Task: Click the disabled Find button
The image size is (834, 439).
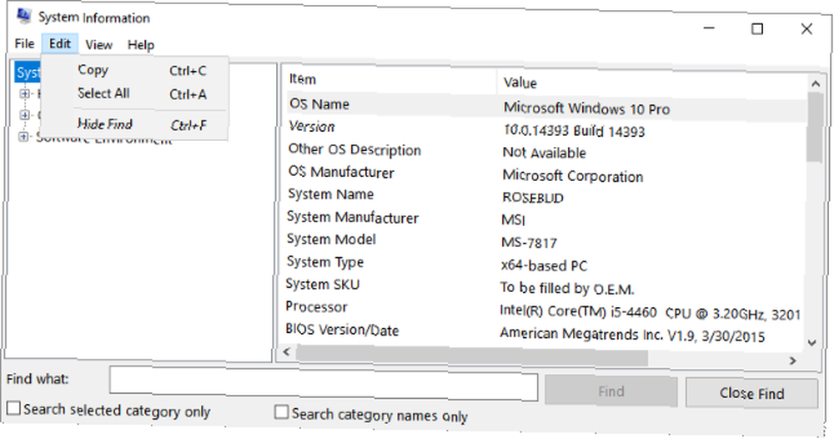Action: coord(610,391)
